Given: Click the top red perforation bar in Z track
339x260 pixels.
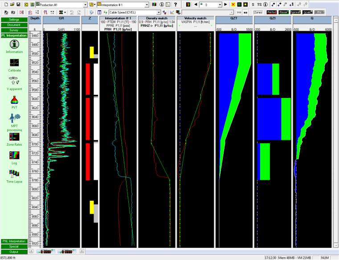Looking at the screenshot, I should (88, 79).
